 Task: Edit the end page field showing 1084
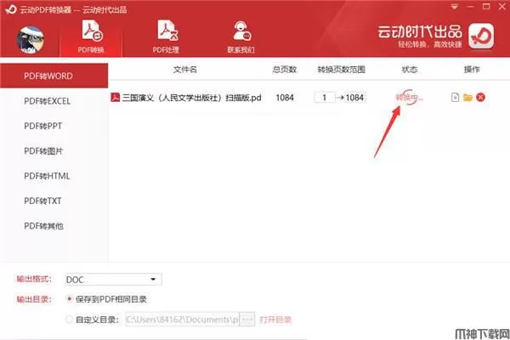pyautogui.click(x=354, y=97)
